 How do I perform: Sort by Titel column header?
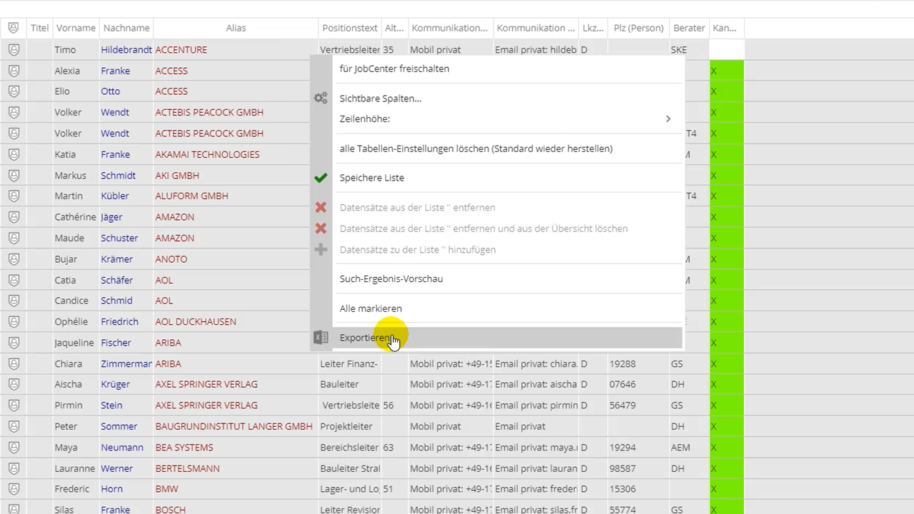point(39,28)
